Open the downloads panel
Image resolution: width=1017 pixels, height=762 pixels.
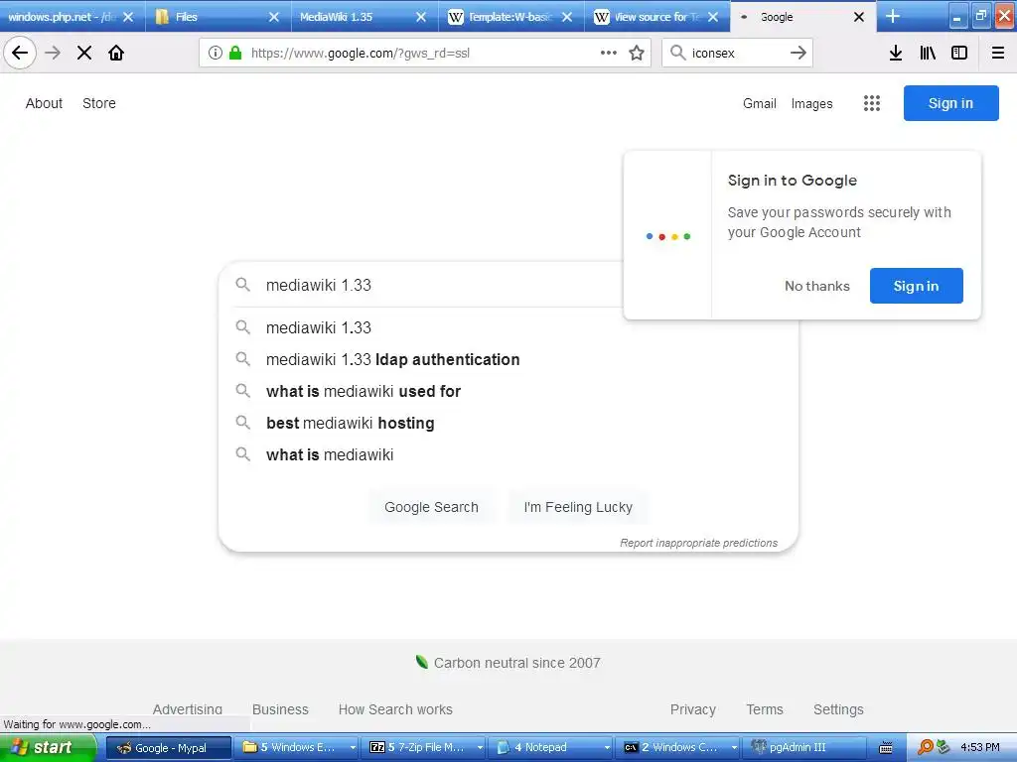(896, 54)
